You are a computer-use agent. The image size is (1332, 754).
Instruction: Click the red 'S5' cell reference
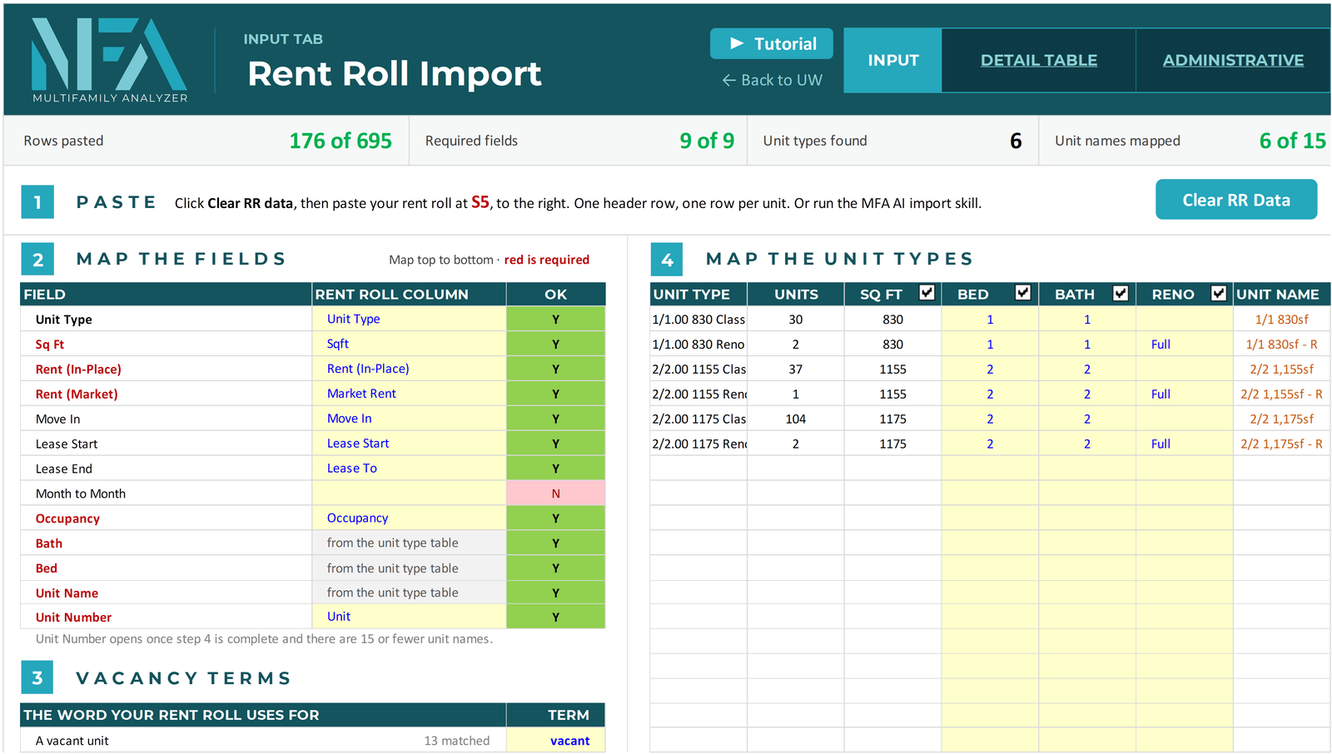(480, 202)
